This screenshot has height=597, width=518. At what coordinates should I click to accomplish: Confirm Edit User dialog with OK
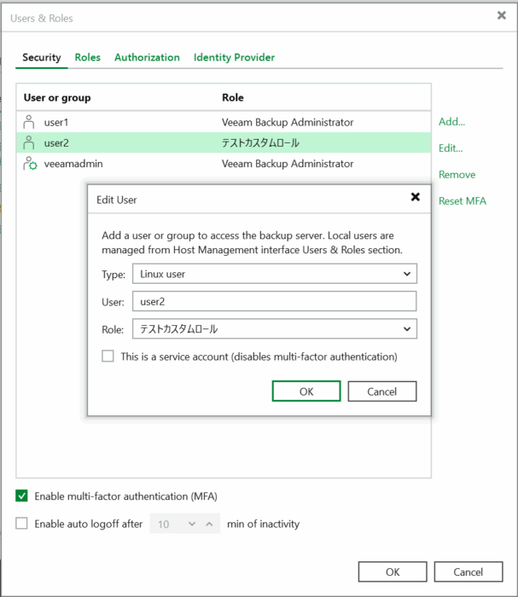point(306,391)
